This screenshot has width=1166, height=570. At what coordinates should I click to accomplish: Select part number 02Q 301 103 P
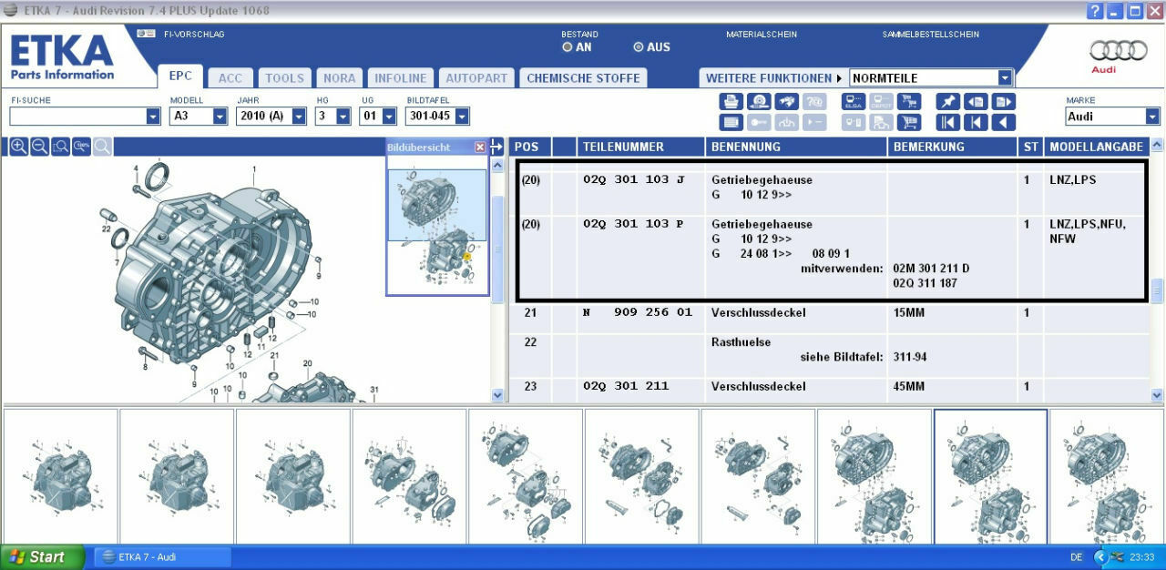(x=633, y=224)
